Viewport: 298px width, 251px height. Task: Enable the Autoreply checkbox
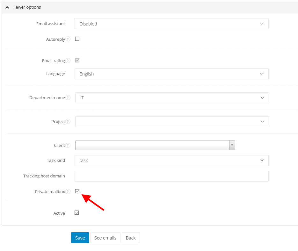77,39
